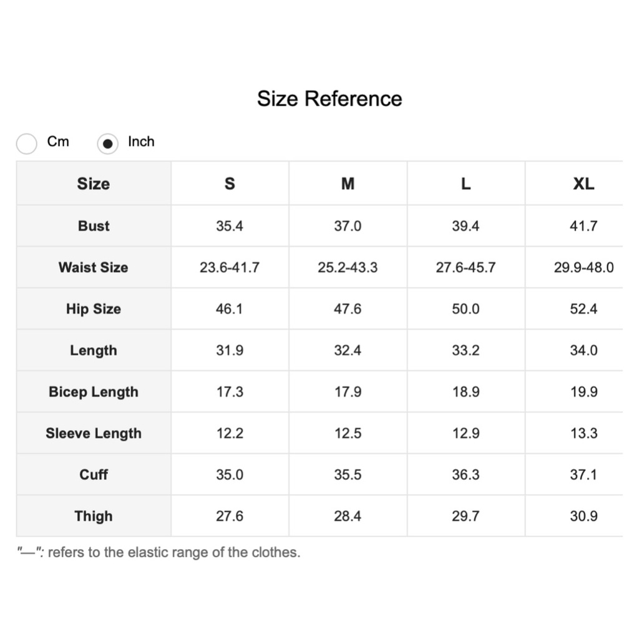Screen dimensions: 624x624
Task: Select the Cm unit radio button
Action: 27,144
